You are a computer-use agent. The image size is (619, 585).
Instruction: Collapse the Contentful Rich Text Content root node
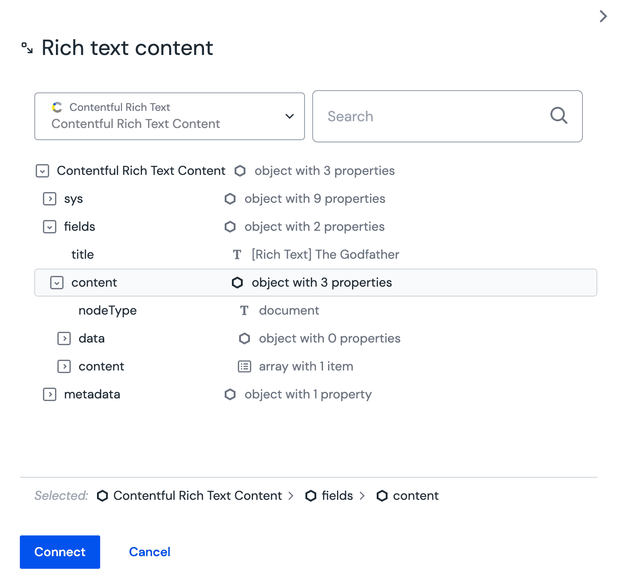42,171
